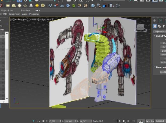166x123 pixels.
Task: Open the Populate ribbon tab
Action: (x=25, y=11)
